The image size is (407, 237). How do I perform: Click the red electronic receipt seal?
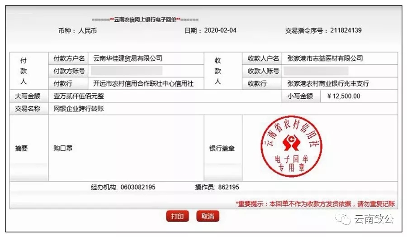point(292,146)
